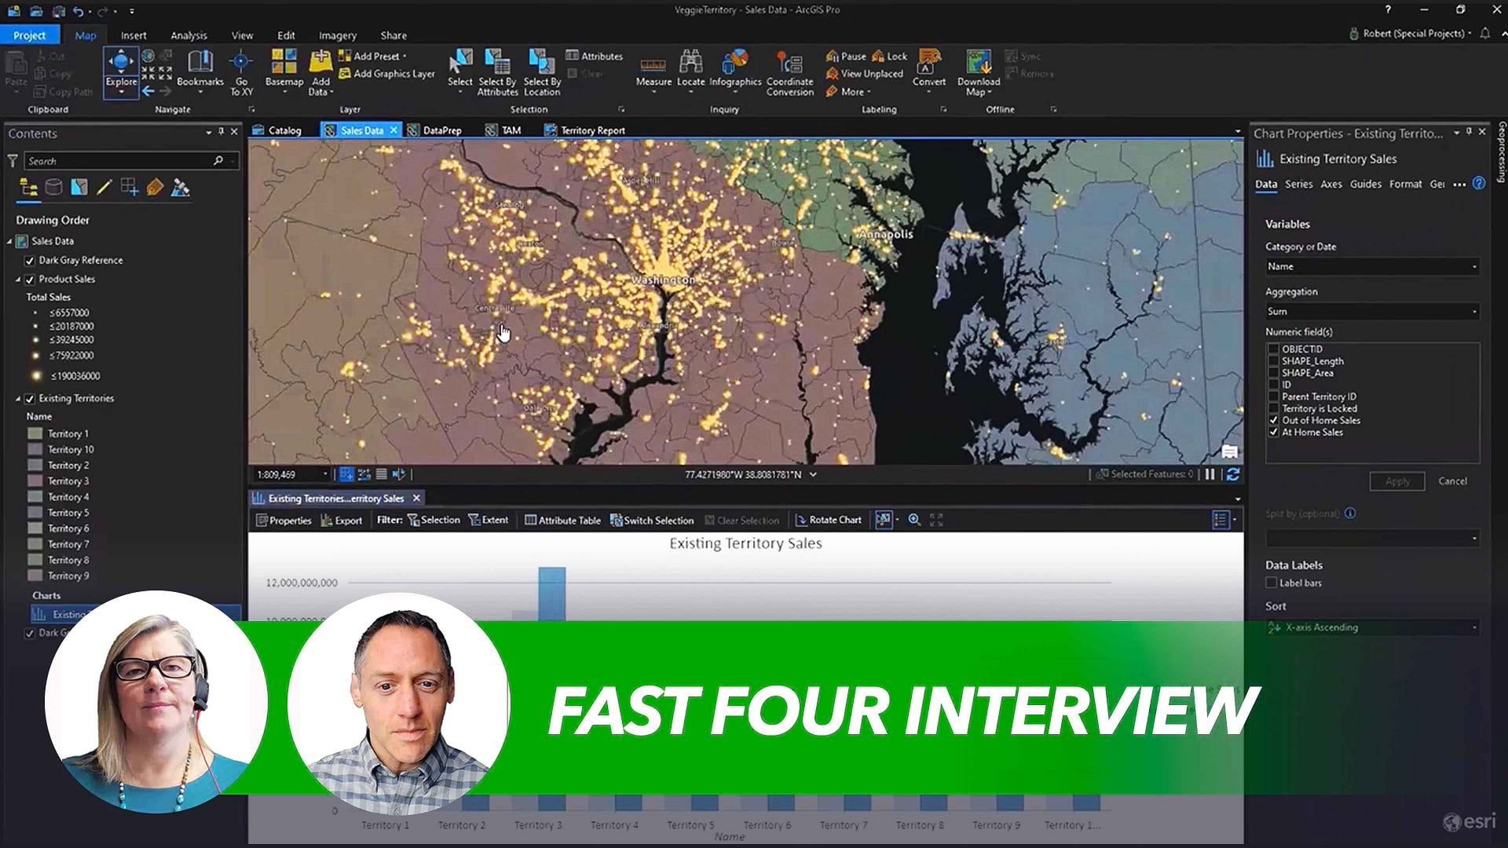Collapse the Product Sales layer
This screenshot has width=1508, height=848.
17,280
